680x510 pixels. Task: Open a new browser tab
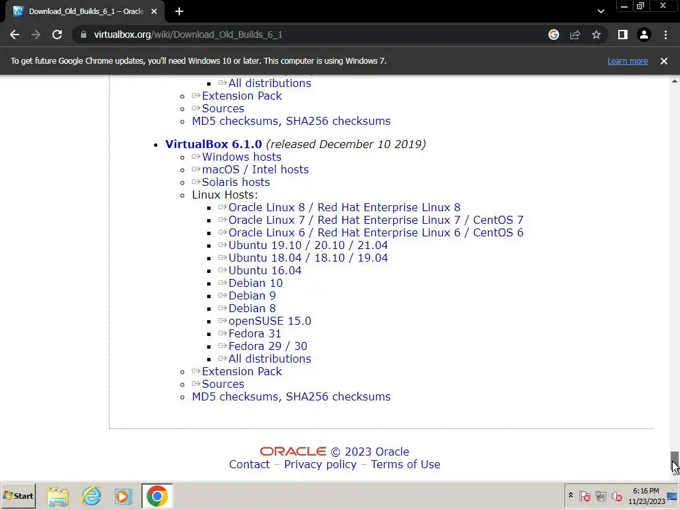pyautogui.click(x=179, y=11)
